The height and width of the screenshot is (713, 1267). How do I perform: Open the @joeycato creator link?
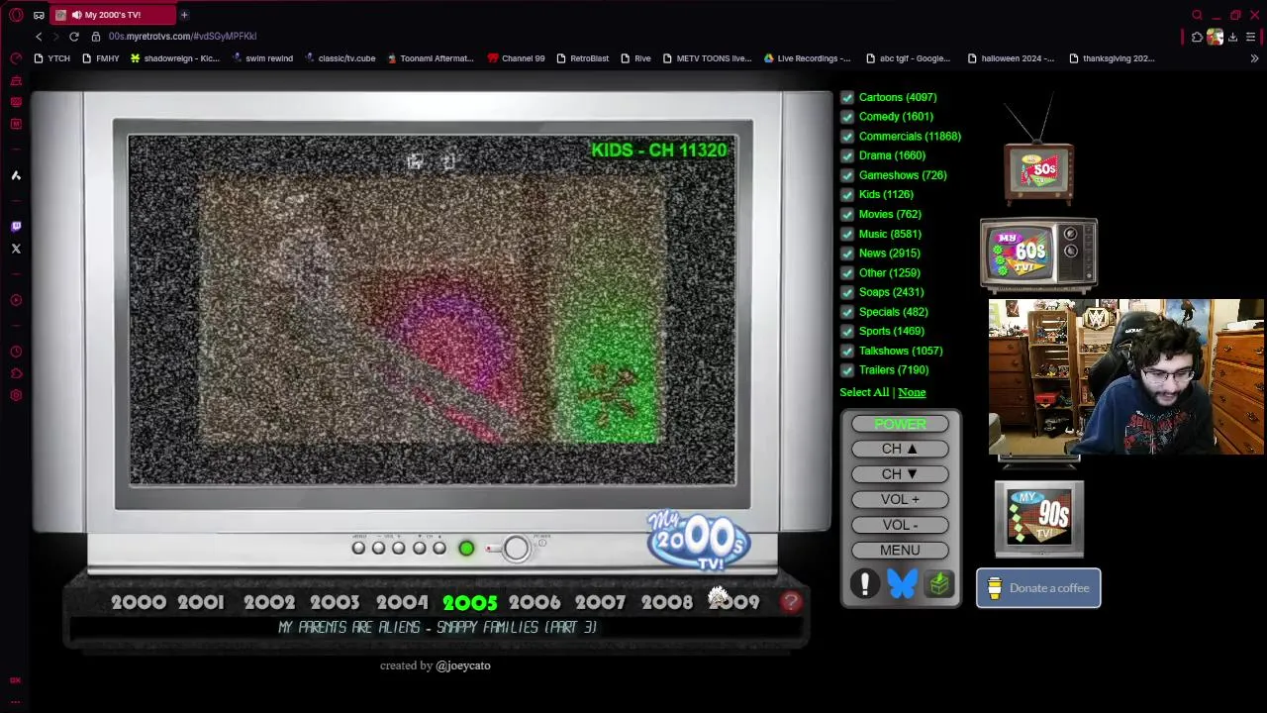click(463, 665)
